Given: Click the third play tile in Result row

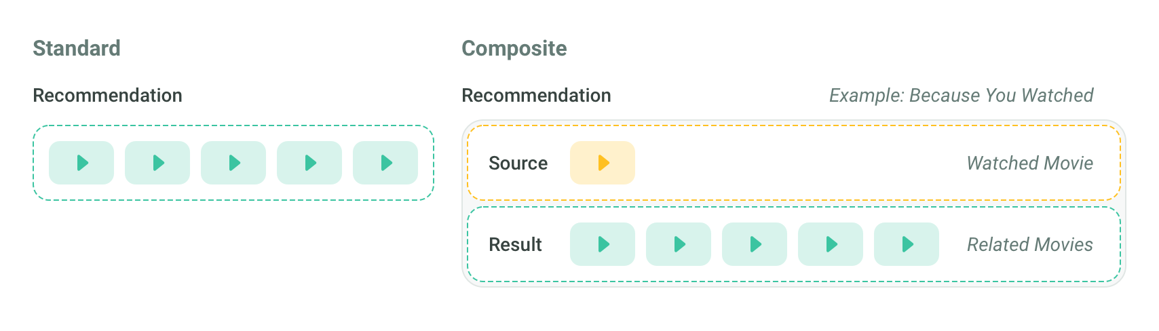Looking at the screenshot, I should point(755,244).
